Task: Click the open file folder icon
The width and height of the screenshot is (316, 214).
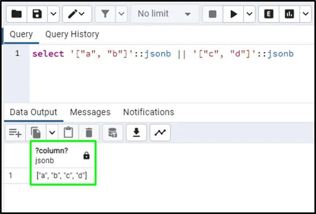Action: (x=16, y=14)
